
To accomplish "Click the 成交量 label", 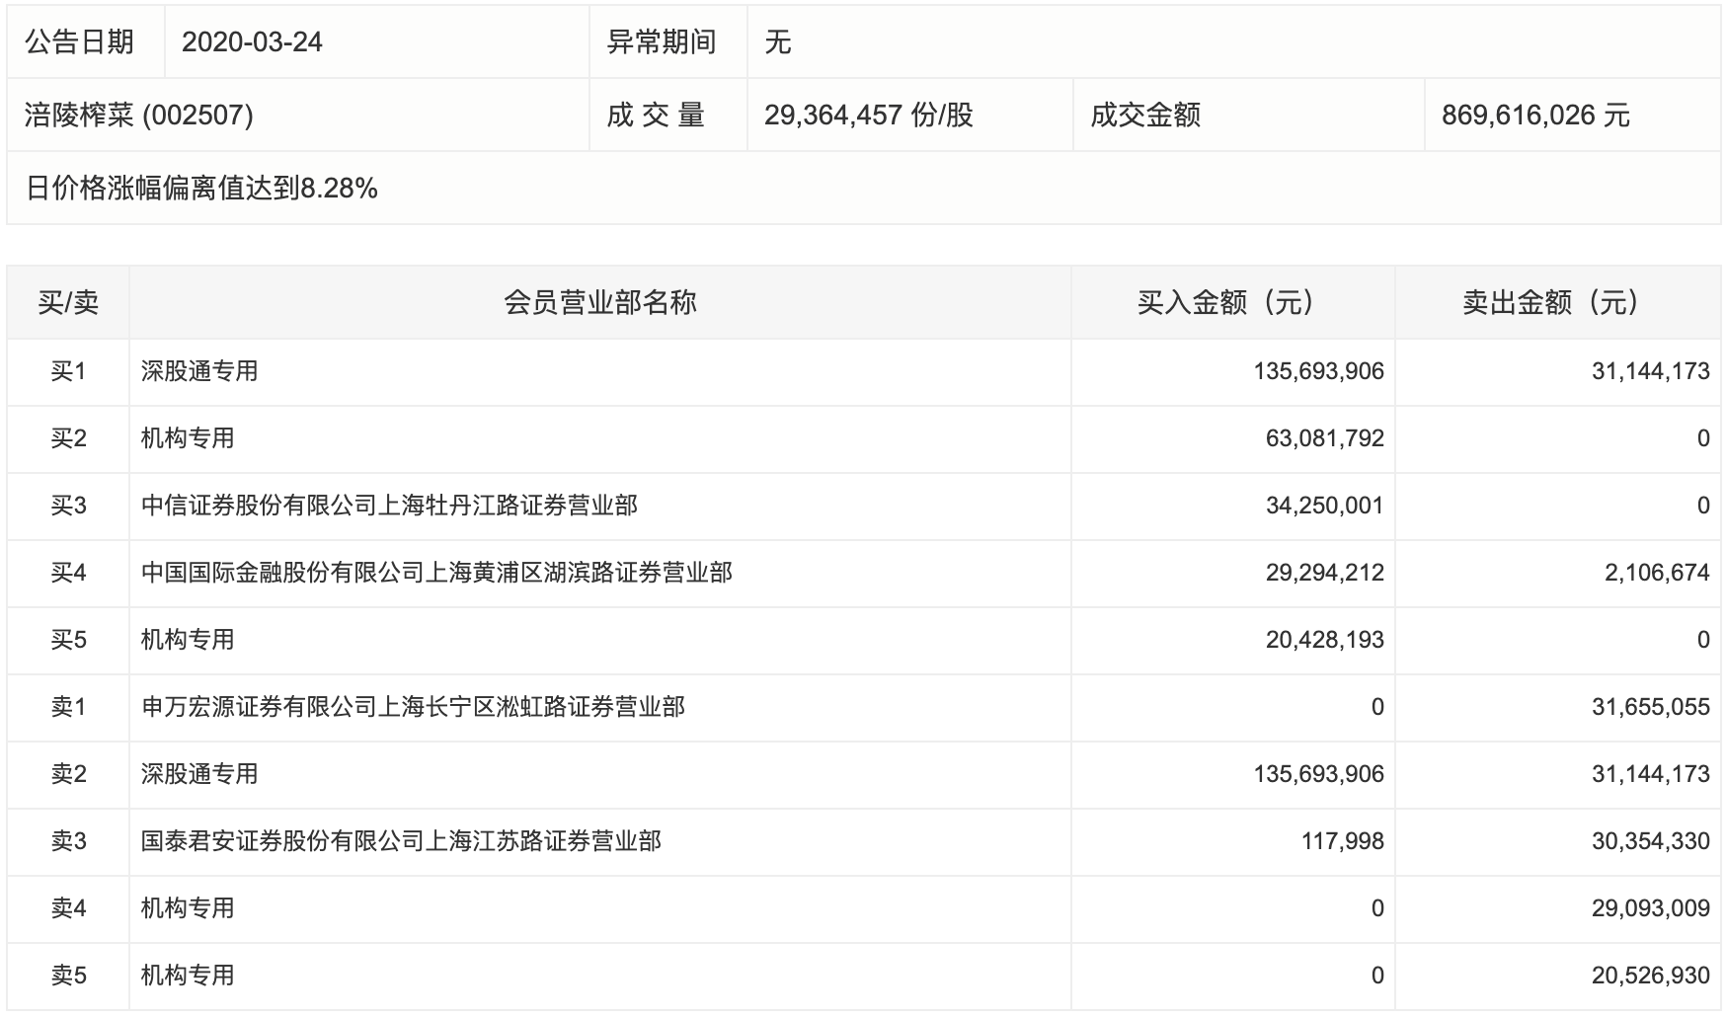I will coord(656,116).
